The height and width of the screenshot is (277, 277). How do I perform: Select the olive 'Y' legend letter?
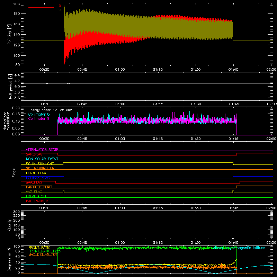point(60,11)
